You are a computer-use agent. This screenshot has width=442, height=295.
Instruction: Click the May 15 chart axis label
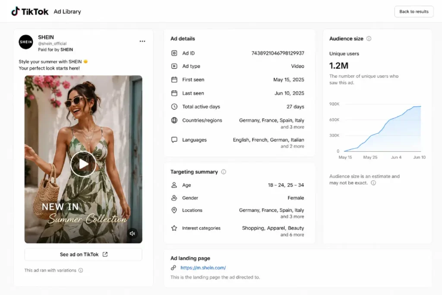pyautogui.click(x=345, y=157)
